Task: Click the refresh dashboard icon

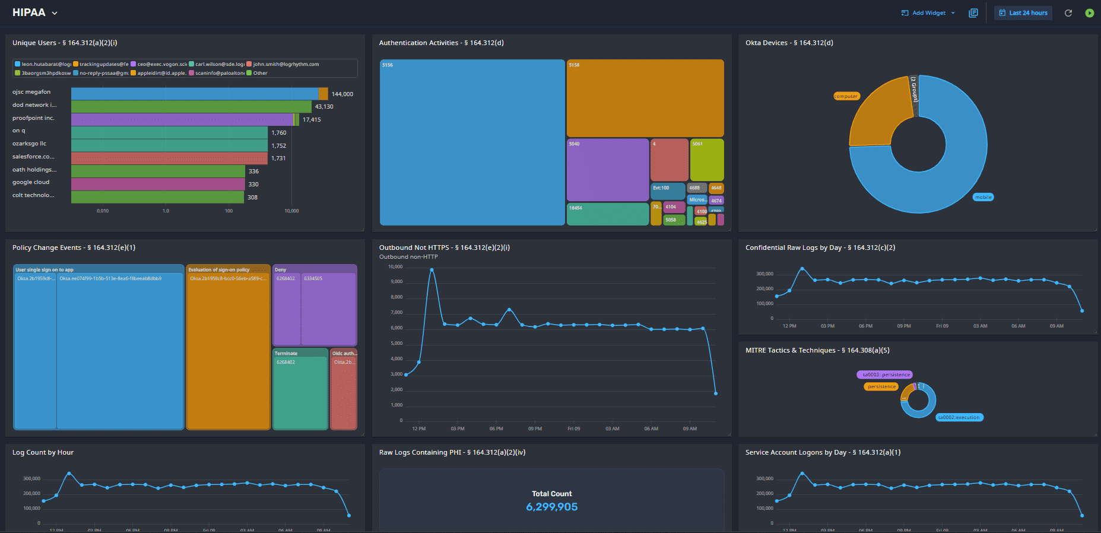Action: click(1068, 13)
